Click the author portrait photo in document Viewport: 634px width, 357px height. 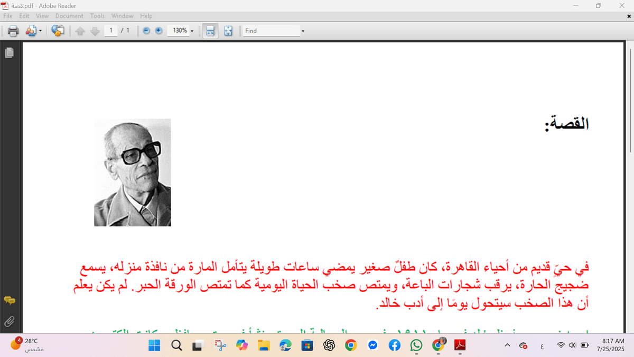(x=132, y=172)
